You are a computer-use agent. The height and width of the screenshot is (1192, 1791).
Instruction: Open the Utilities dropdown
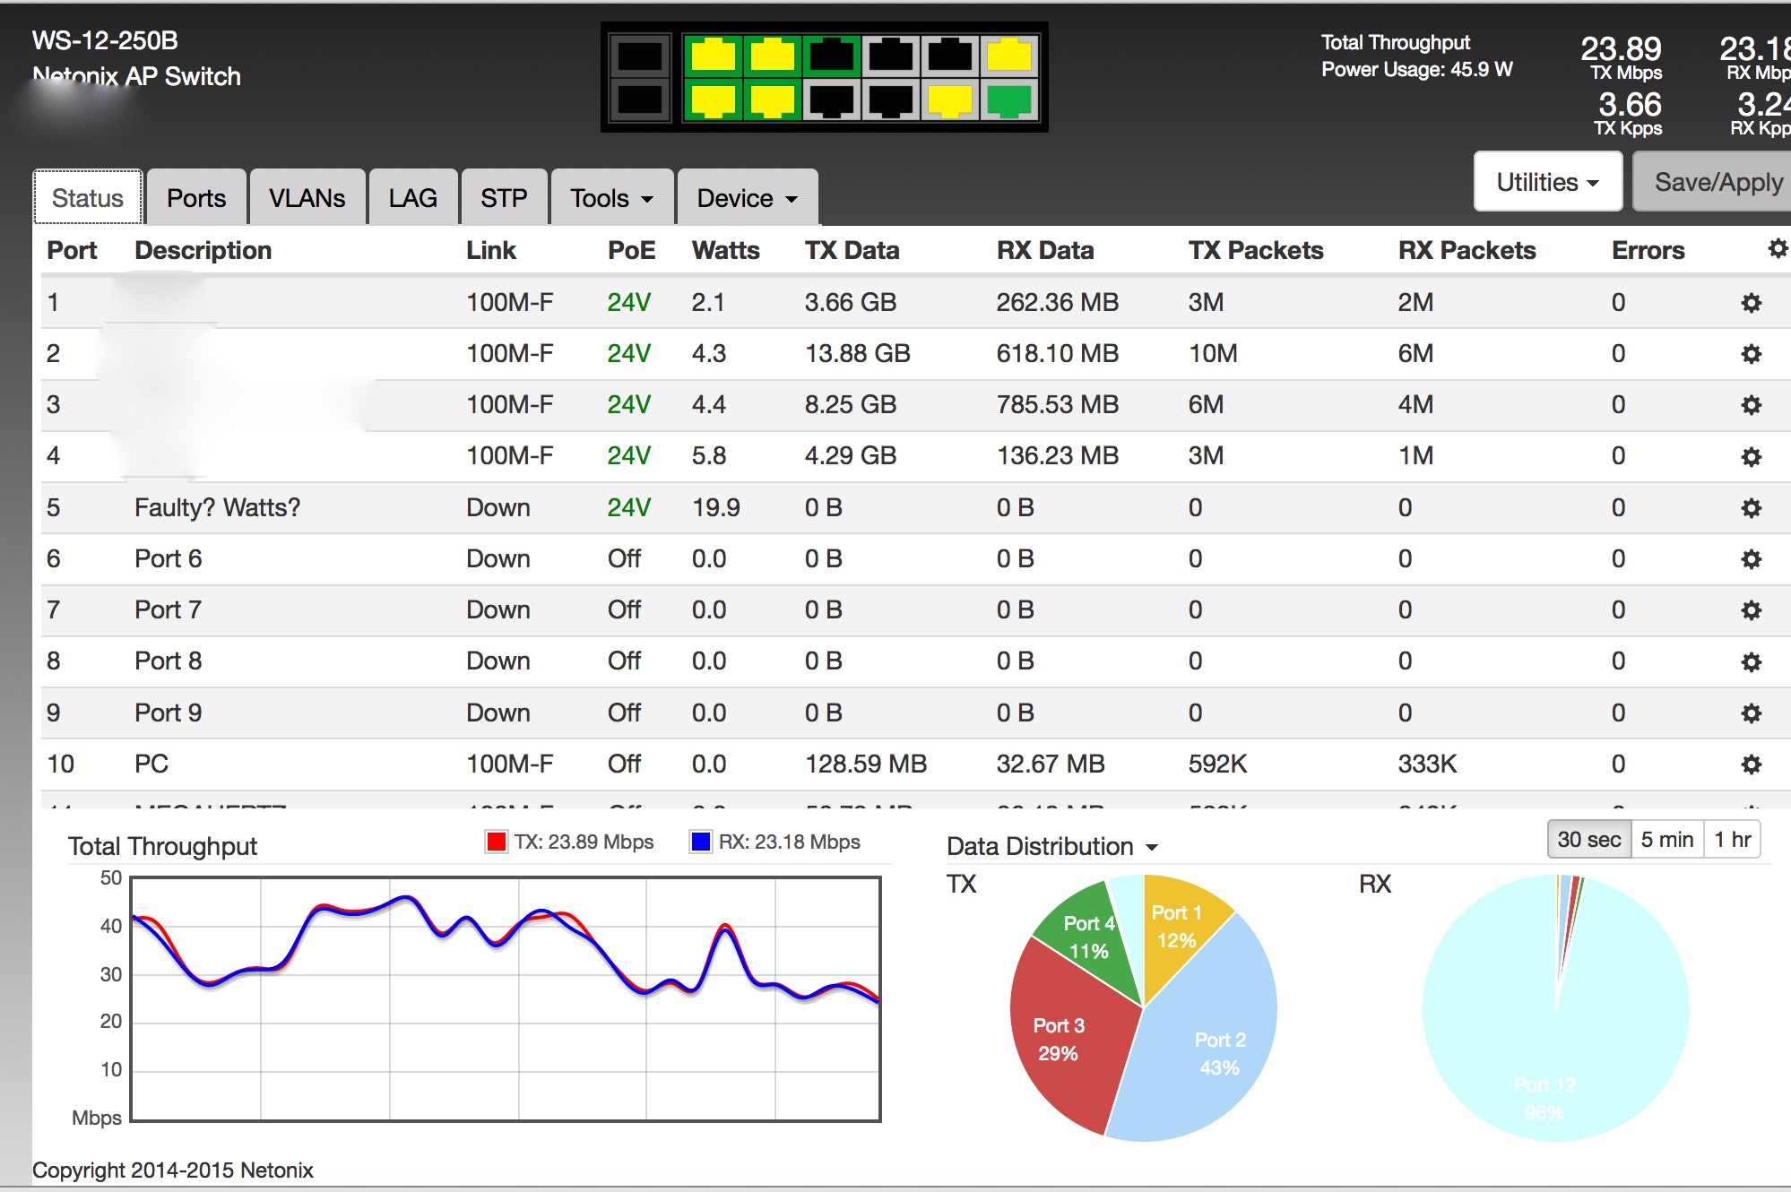click(1548, 182)
